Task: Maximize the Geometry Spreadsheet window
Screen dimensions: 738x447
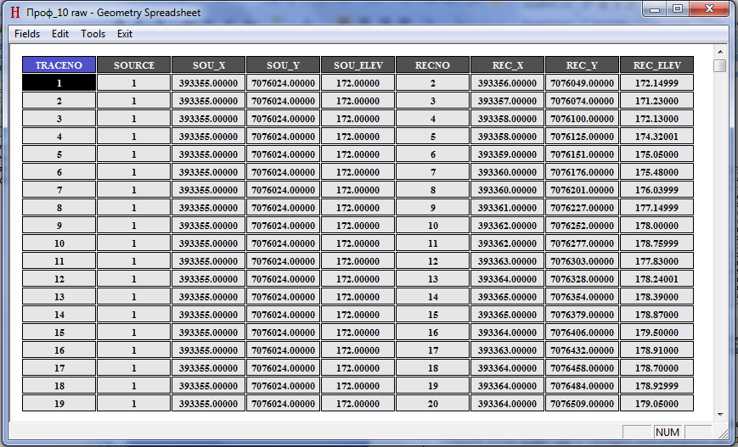Action: click(678, 9)
